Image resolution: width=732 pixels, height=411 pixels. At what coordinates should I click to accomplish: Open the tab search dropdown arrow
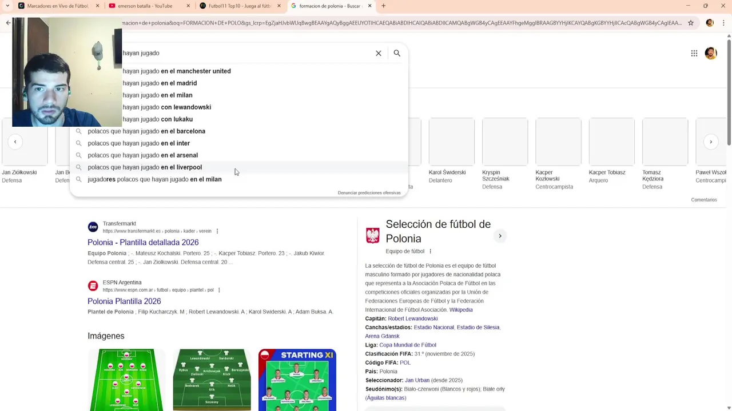point(7,6)
